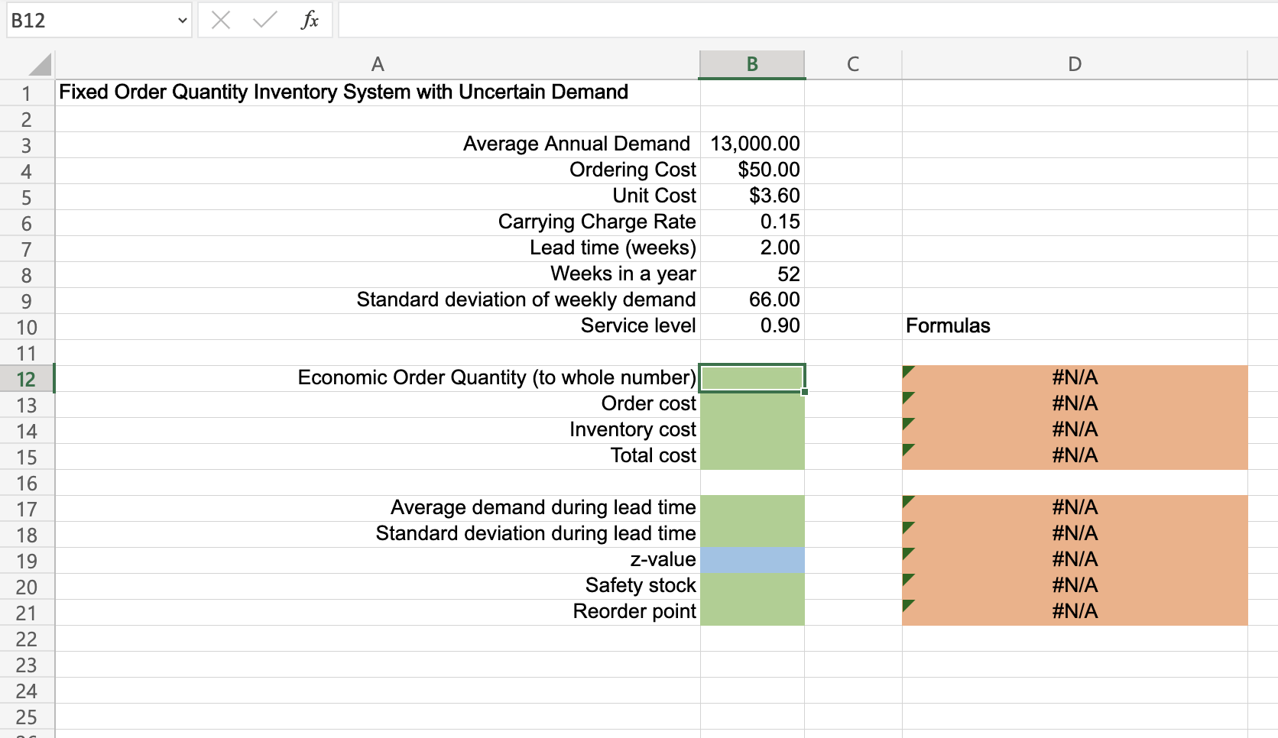
Task: Select the #N/A formula cell in row 15
Action: [x=1075, y=456]
